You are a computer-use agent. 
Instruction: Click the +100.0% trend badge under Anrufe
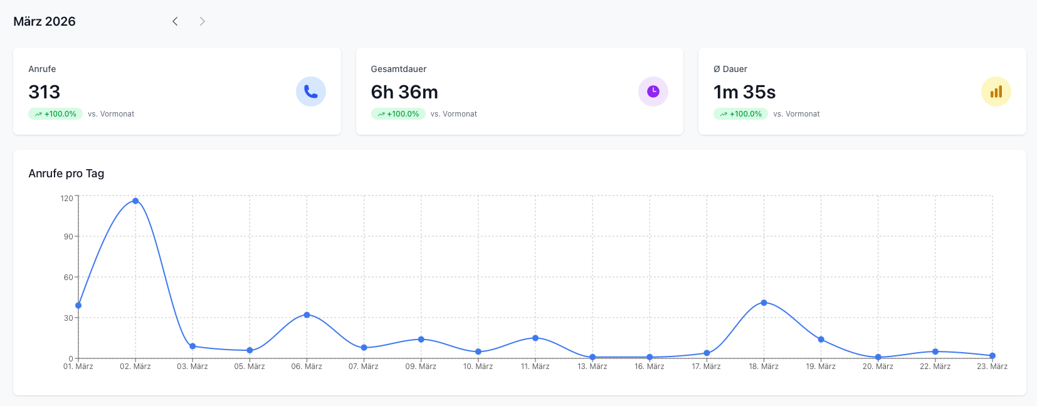click(x=55, y=114)
